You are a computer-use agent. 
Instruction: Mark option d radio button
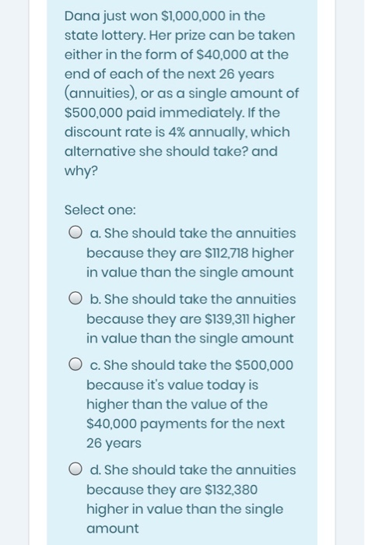tap(75, 469)
